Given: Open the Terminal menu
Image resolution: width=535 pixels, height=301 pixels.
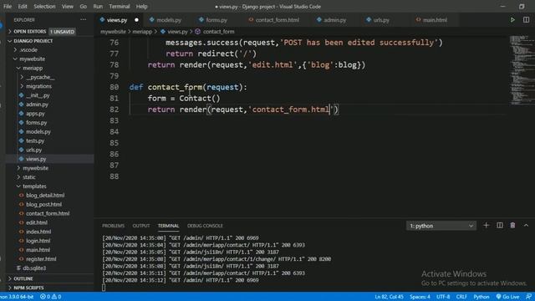Looking at the screenshot, I should (x=120, y=7).
